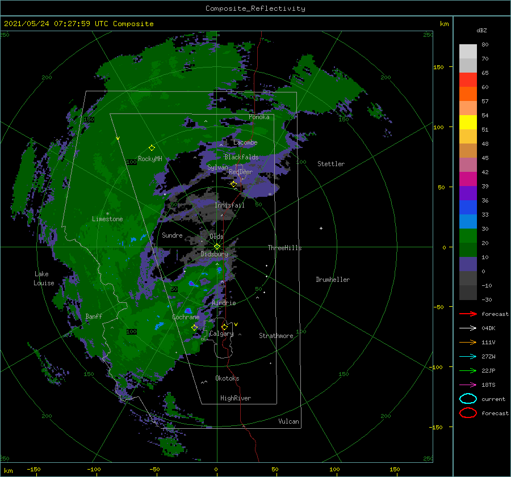Click the 2021/05/24 07:27:59 UTC timestamp

(56, 24)
